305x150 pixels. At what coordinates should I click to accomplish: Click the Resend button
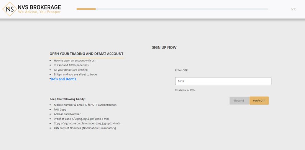(x=239, y=101)
